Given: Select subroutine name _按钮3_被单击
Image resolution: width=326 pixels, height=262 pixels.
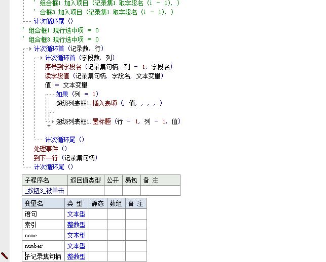Looking at the screenshot, I should click(45, 191).
